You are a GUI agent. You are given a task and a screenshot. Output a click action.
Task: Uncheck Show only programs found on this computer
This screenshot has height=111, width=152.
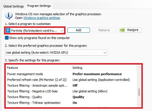7,38
